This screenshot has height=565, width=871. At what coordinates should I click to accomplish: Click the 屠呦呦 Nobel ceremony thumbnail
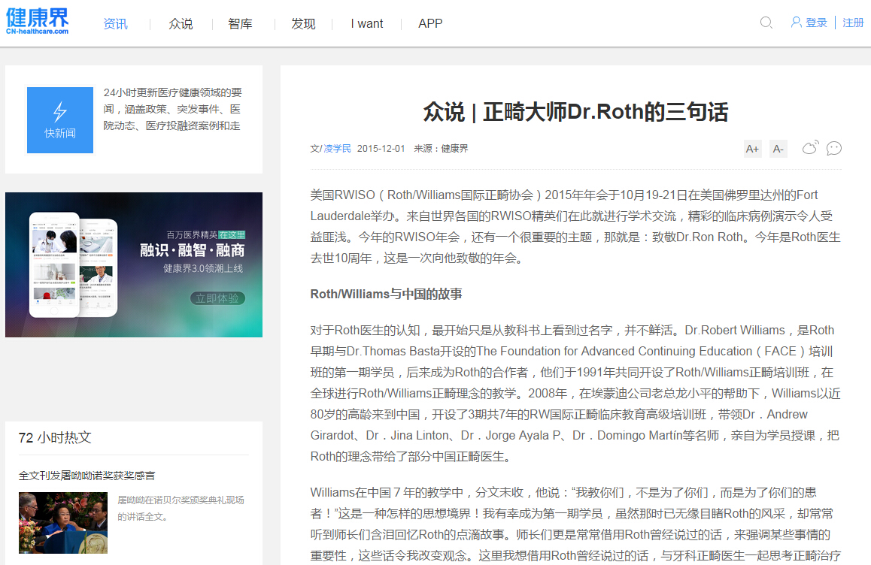pos(62,523)
